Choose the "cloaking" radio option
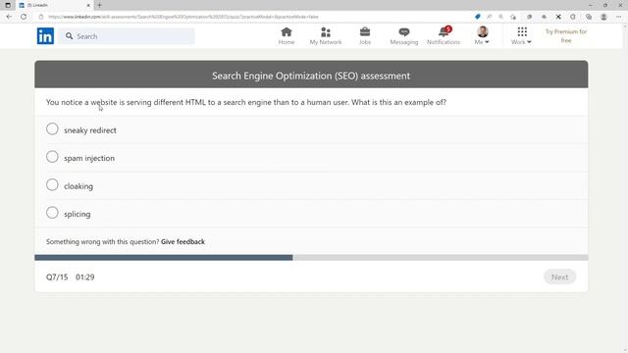Viewport: 628px width, 353px height. click(52, 185)
